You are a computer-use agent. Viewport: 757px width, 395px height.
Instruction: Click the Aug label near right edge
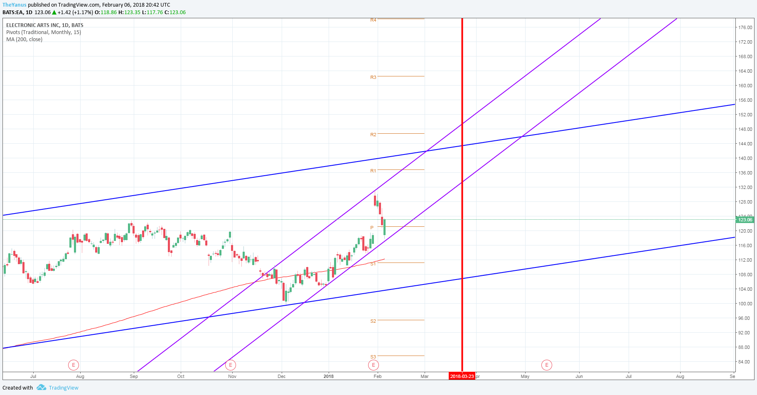click(x=680, y=376)
